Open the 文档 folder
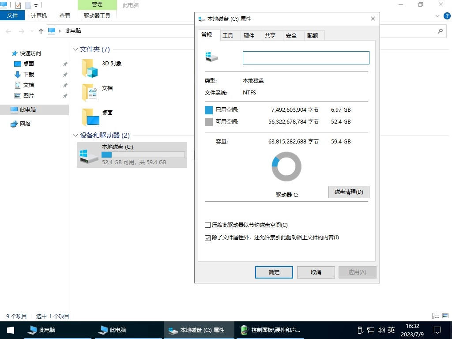The image size is (452, 339). (x=90, y=93)
